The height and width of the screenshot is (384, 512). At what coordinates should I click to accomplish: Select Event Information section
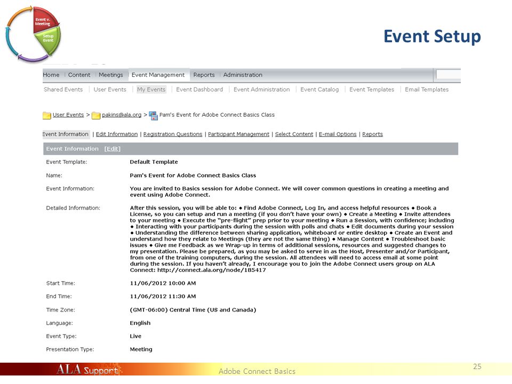(x=65, y=134)
